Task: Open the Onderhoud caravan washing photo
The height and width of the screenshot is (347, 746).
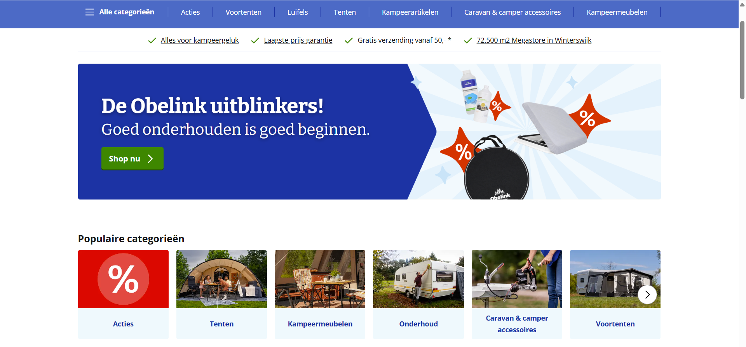Action: pyautogui.click(x=418, y=279)
